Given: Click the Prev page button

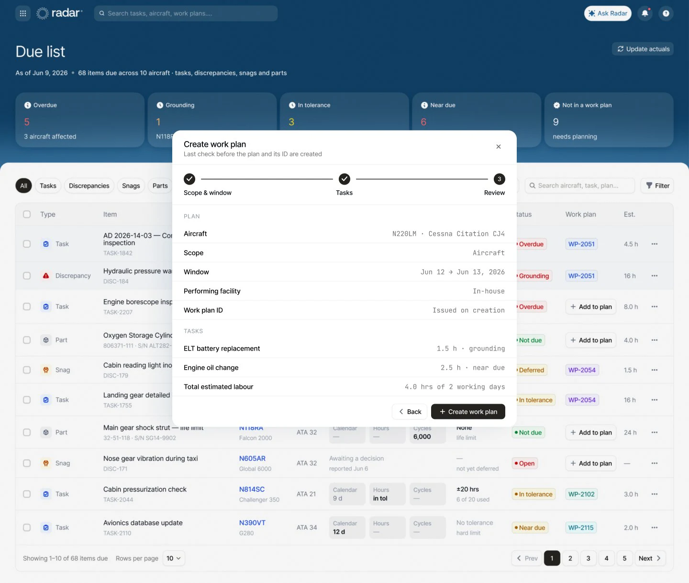Looking at the screenshot, I should point(527,558).
